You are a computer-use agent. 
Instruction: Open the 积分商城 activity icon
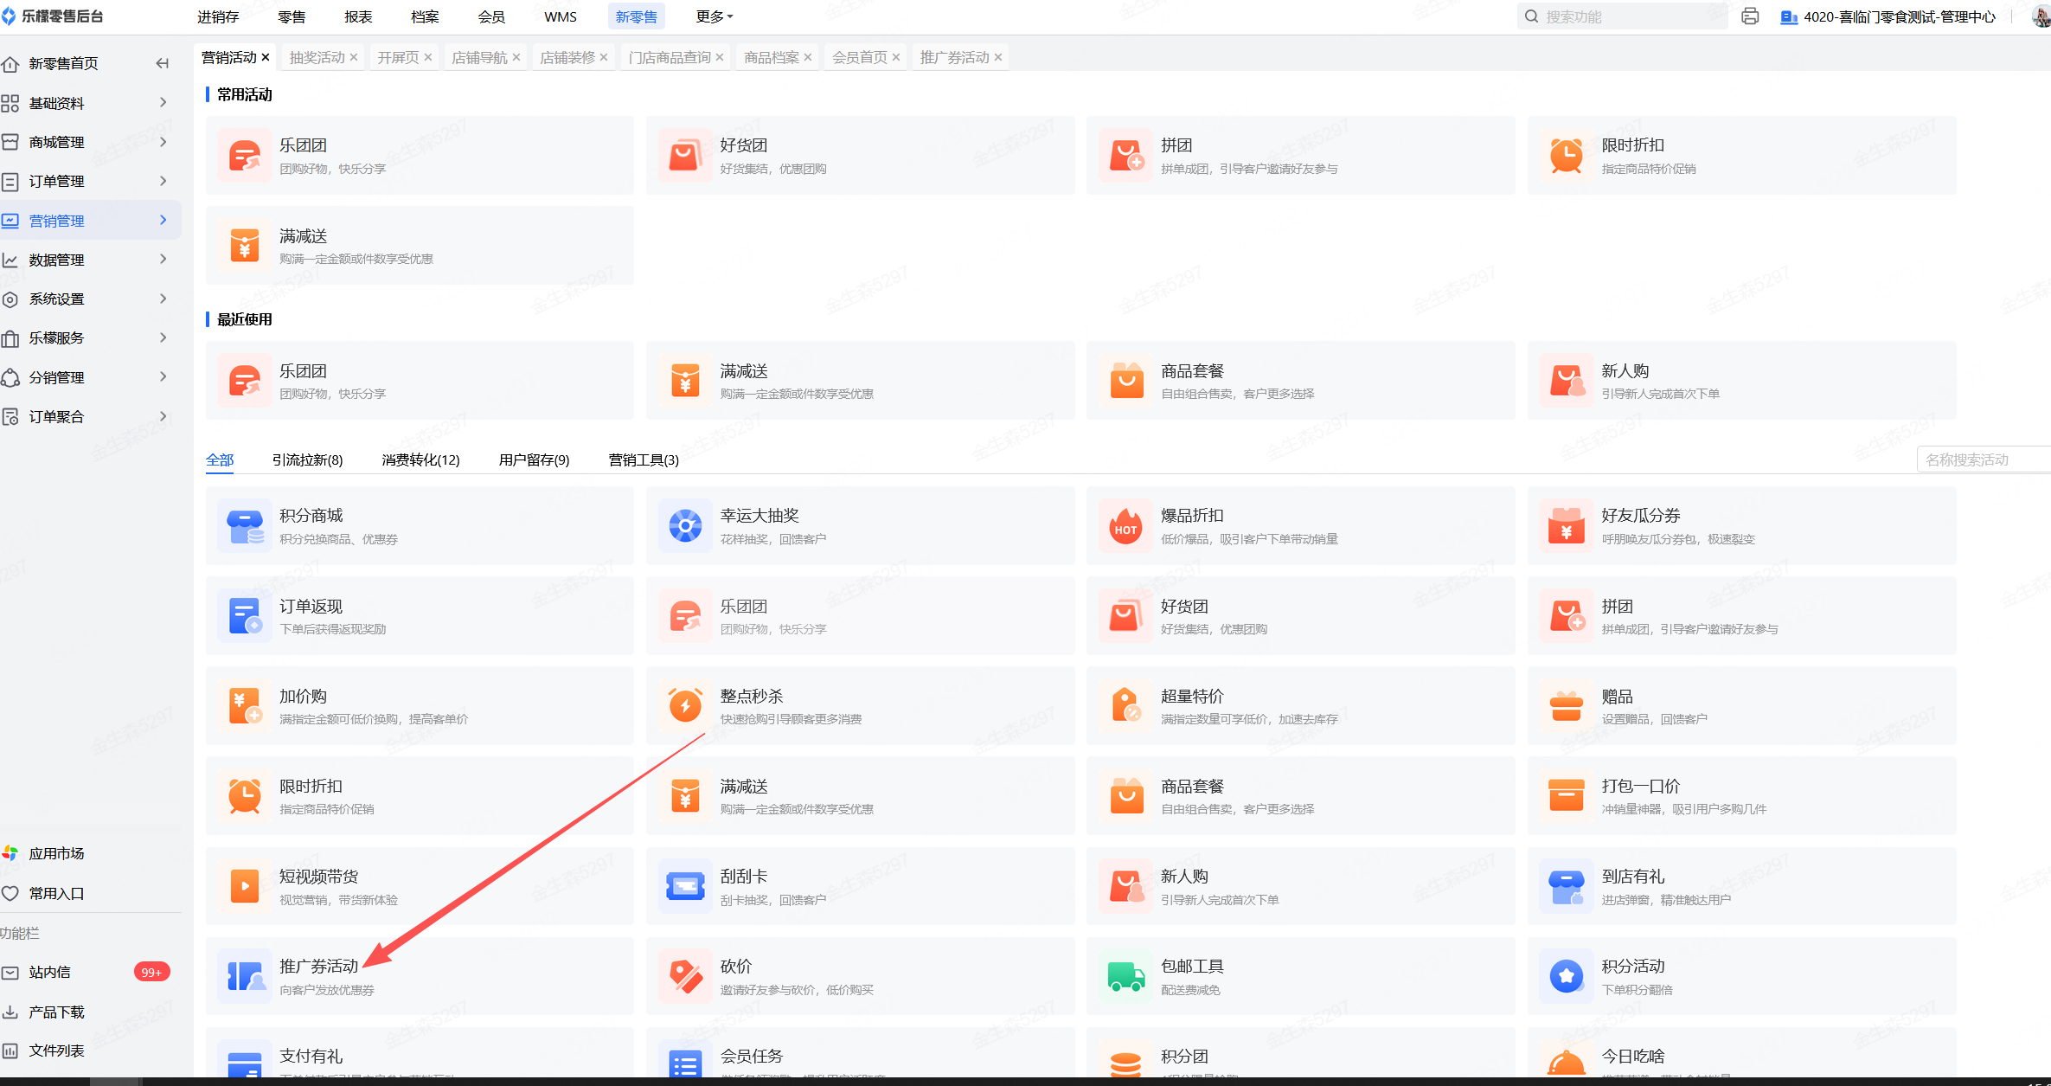click(x=245, y=526)
